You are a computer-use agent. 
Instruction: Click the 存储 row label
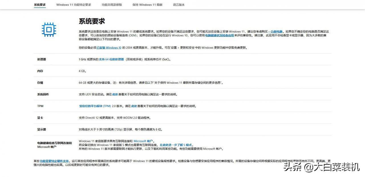[x=40, y=83]
